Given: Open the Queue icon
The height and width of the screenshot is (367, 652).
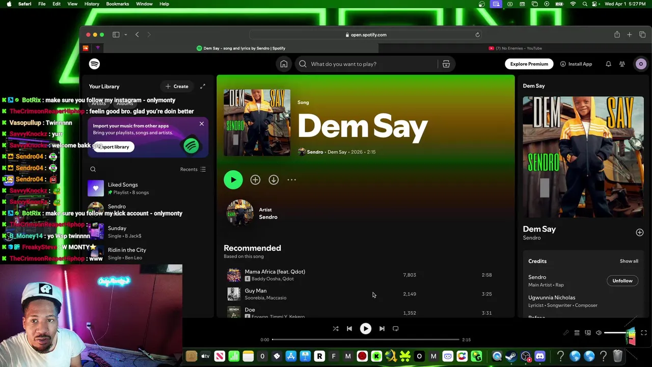Looking at the screenshot, I should point(577,333).
